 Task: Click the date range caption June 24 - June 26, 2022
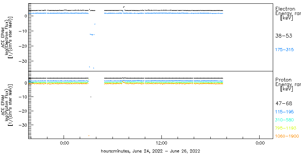point(151,151)
